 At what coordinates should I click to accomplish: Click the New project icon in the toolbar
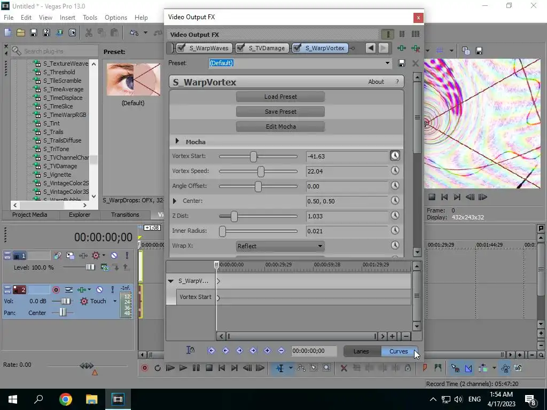(7, 33)
